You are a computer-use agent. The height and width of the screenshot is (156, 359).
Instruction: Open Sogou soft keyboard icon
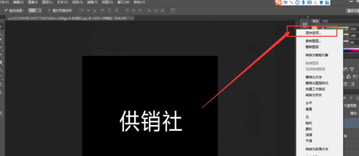309,2
